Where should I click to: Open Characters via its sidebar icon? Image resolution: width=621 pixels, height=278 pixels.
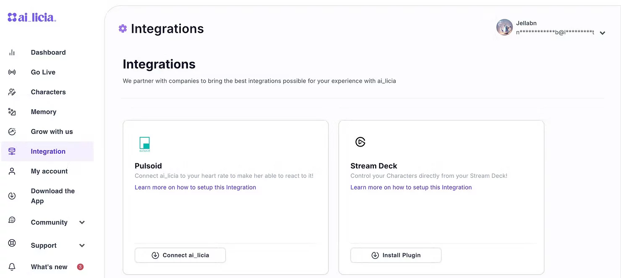12,92
